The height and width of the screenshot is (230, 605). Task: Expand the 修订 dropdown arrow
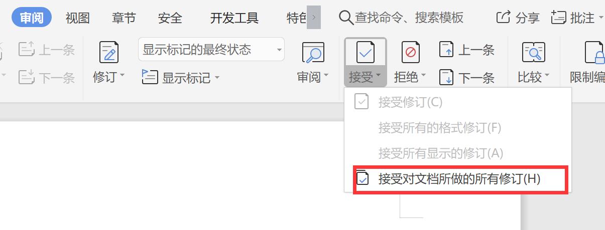point(122,76)
